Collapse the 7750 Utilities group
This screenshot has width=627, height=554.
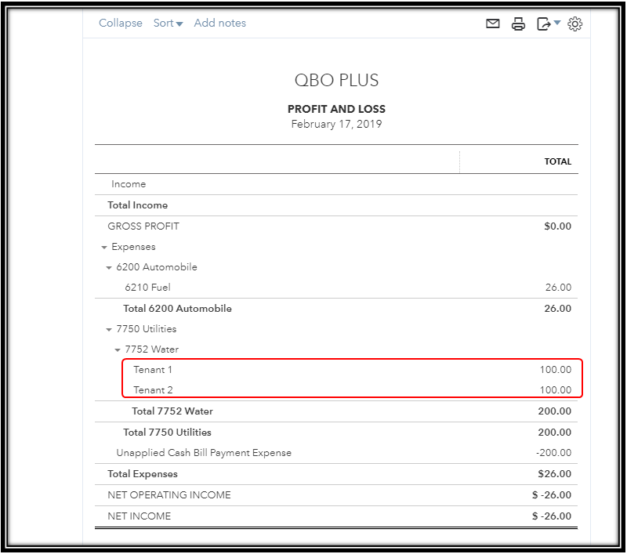click(109, 330)
